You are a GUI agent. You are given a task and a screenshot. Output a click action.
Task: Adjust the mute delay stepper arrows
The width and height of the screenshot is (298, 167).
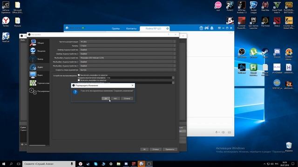[173, 77]
